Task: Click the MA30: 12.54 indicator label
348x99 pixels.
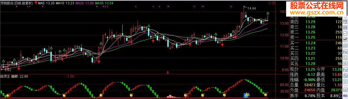Action: click(x=104, y=3)
